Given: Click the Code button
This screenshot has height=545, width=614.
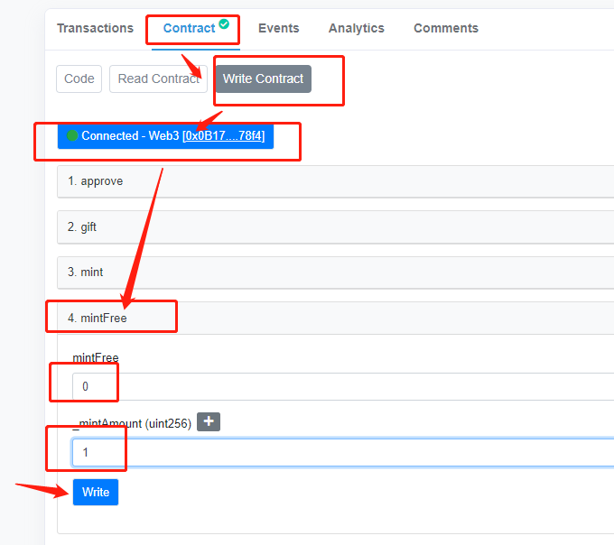Looking at the screenshot, I should (79, 79).
